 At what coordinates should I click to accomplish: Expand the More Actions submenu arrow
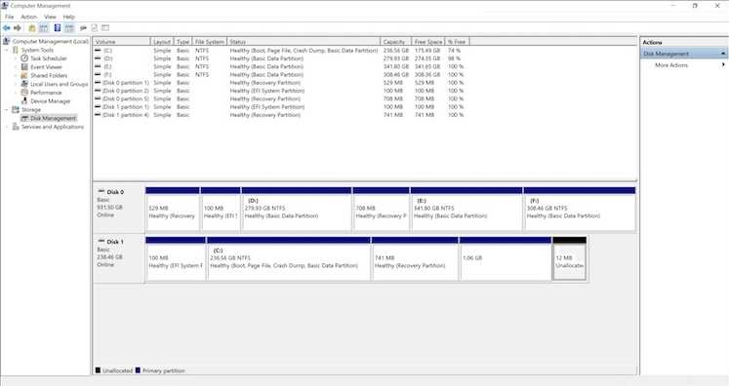point(723,65)
